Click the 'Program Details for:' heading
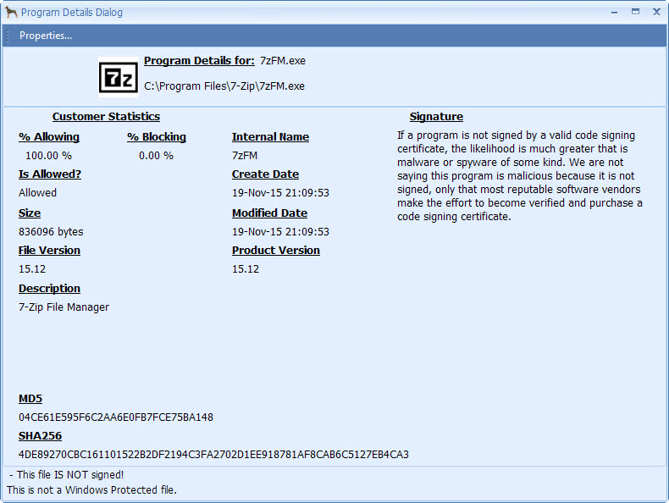The image size is (669, 503). pos(199,61)
